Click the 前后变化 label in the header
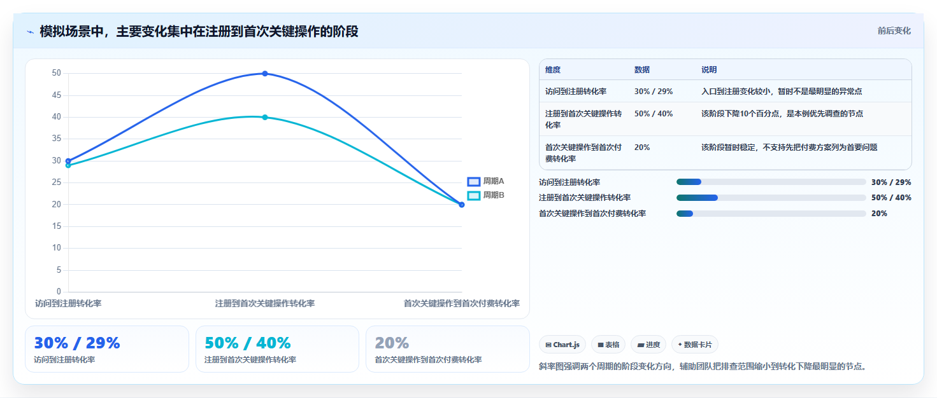Screen dimensions: 937x398 click(894, 31)
